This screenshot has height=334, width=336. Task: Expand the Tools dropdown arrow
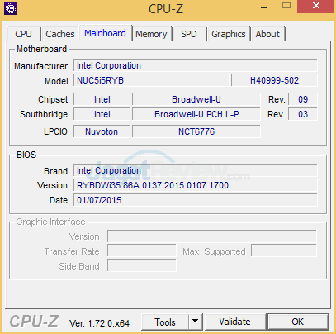point(196,322)
